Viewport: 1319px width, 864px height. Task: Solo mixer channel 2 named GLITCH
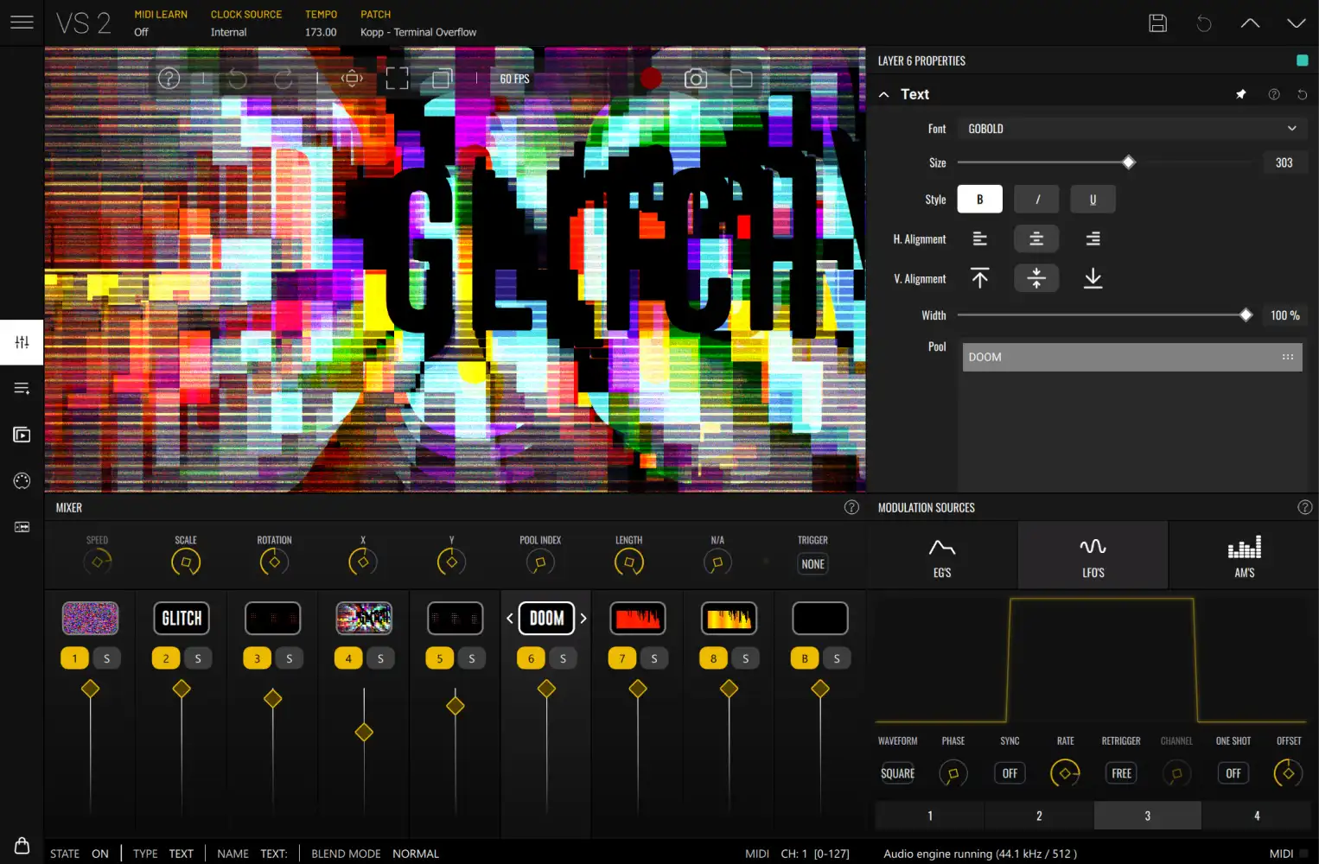[198, 658]
